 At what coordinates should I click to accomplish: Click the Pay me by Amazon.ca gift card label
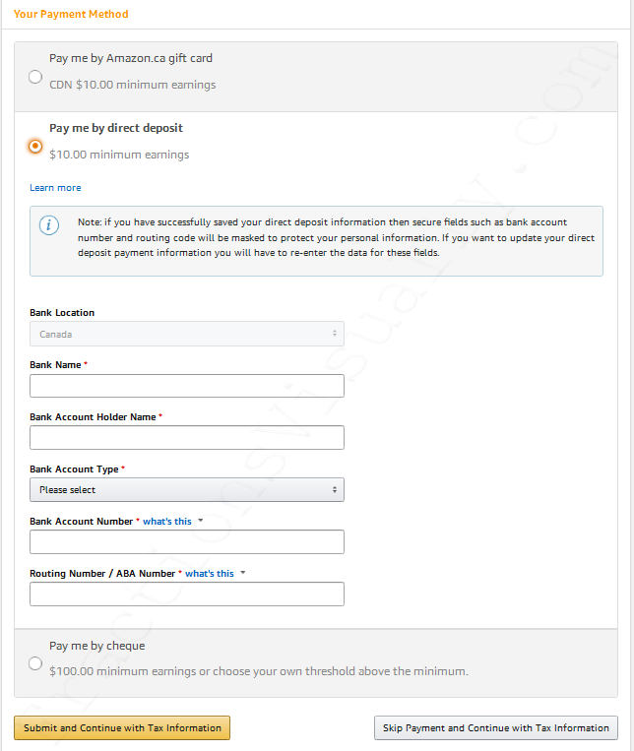point(131,58)
